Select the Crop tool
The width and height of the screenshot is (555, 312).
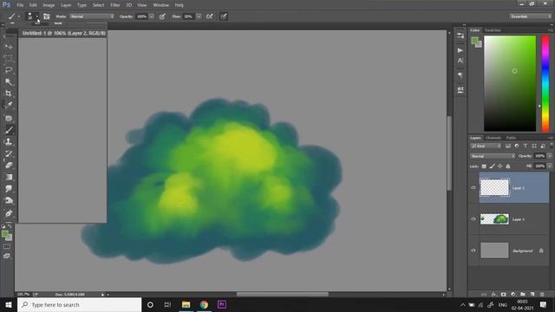point(9,94)
